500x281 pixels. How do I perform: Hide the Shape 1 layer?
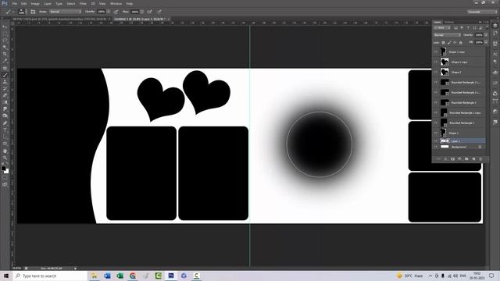pyautogui.click(x=436, y=133)
